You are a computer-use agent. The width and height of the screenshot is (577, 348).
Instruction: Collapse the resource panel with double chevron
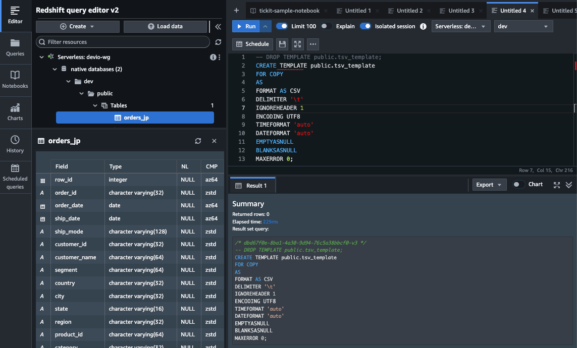218,26
